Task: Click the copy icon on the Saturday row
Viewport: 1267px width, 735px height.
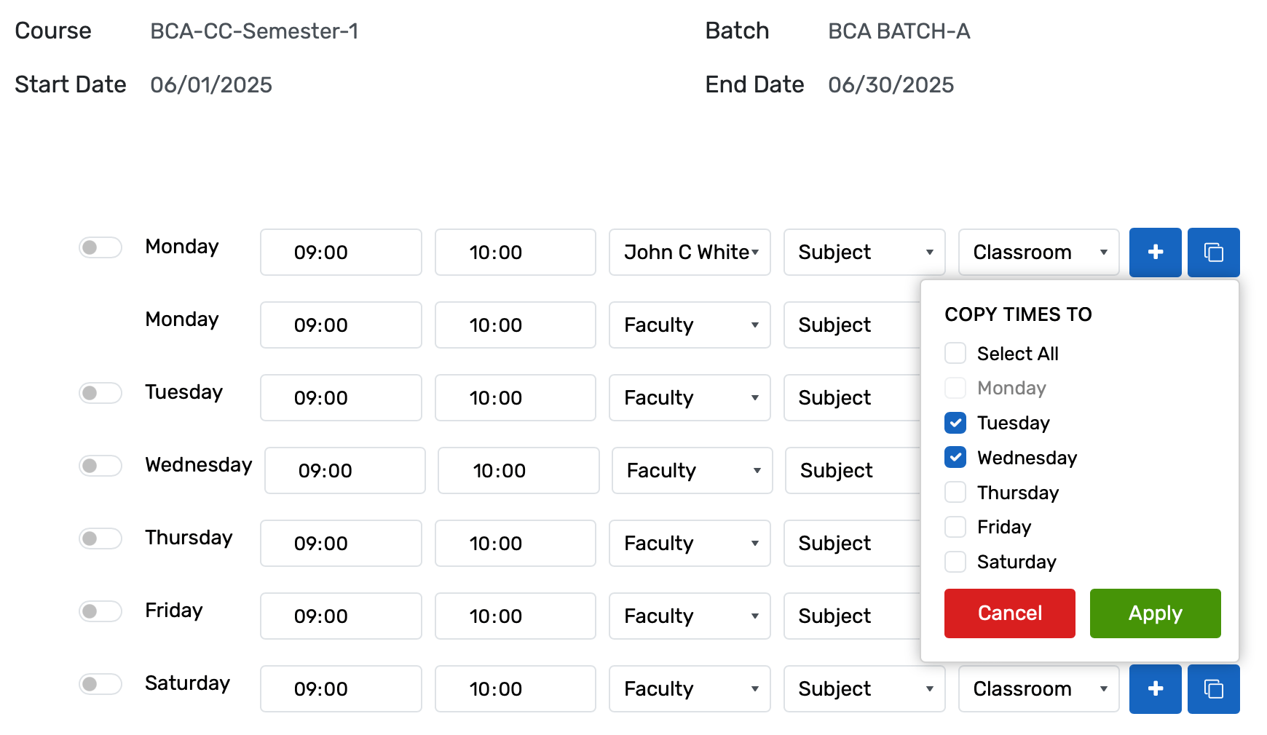Action: (1213, 688)
